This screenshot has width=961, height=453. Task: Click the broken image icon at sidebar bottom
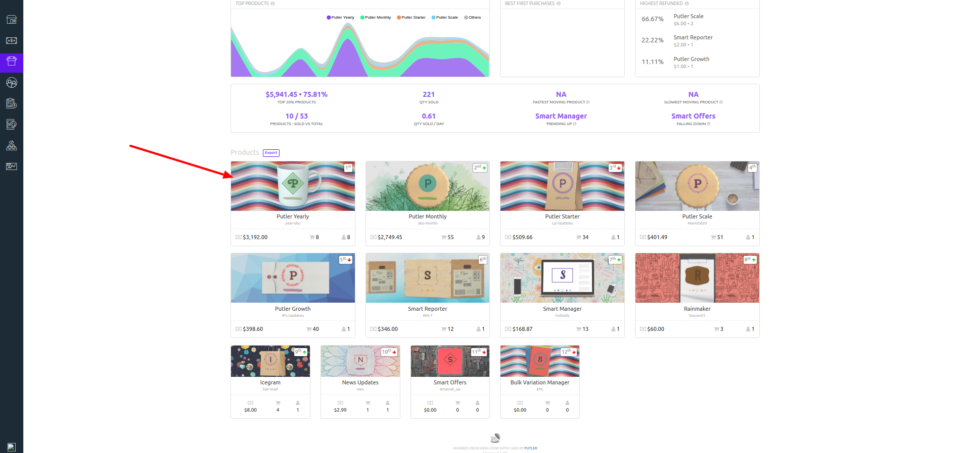point(12,447)
